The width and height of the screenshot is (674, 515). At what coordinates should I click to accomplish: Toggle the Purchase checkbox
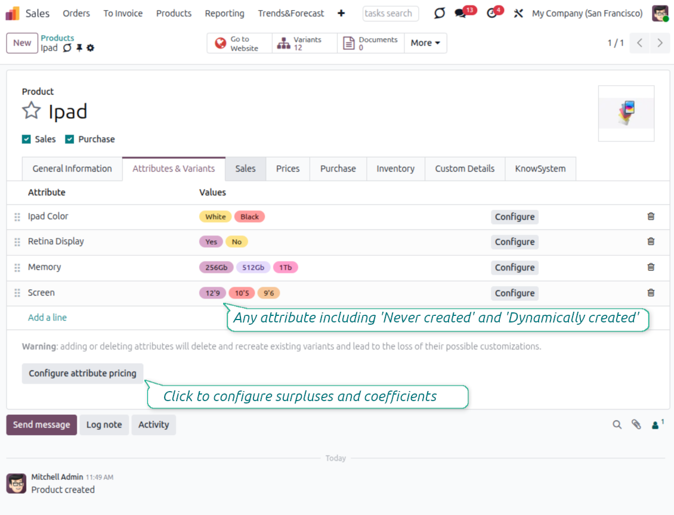point(70,139)
